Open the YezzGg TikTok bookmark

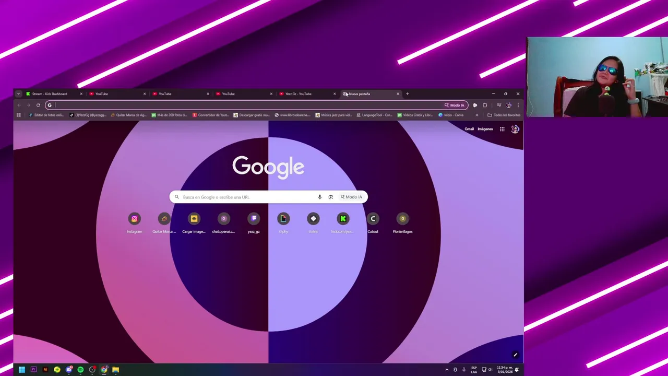[88, 115]
